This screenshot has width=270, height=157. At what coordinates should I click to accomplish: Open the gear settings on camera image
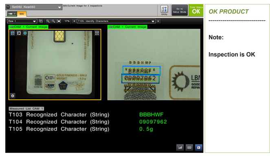[13, 96]
